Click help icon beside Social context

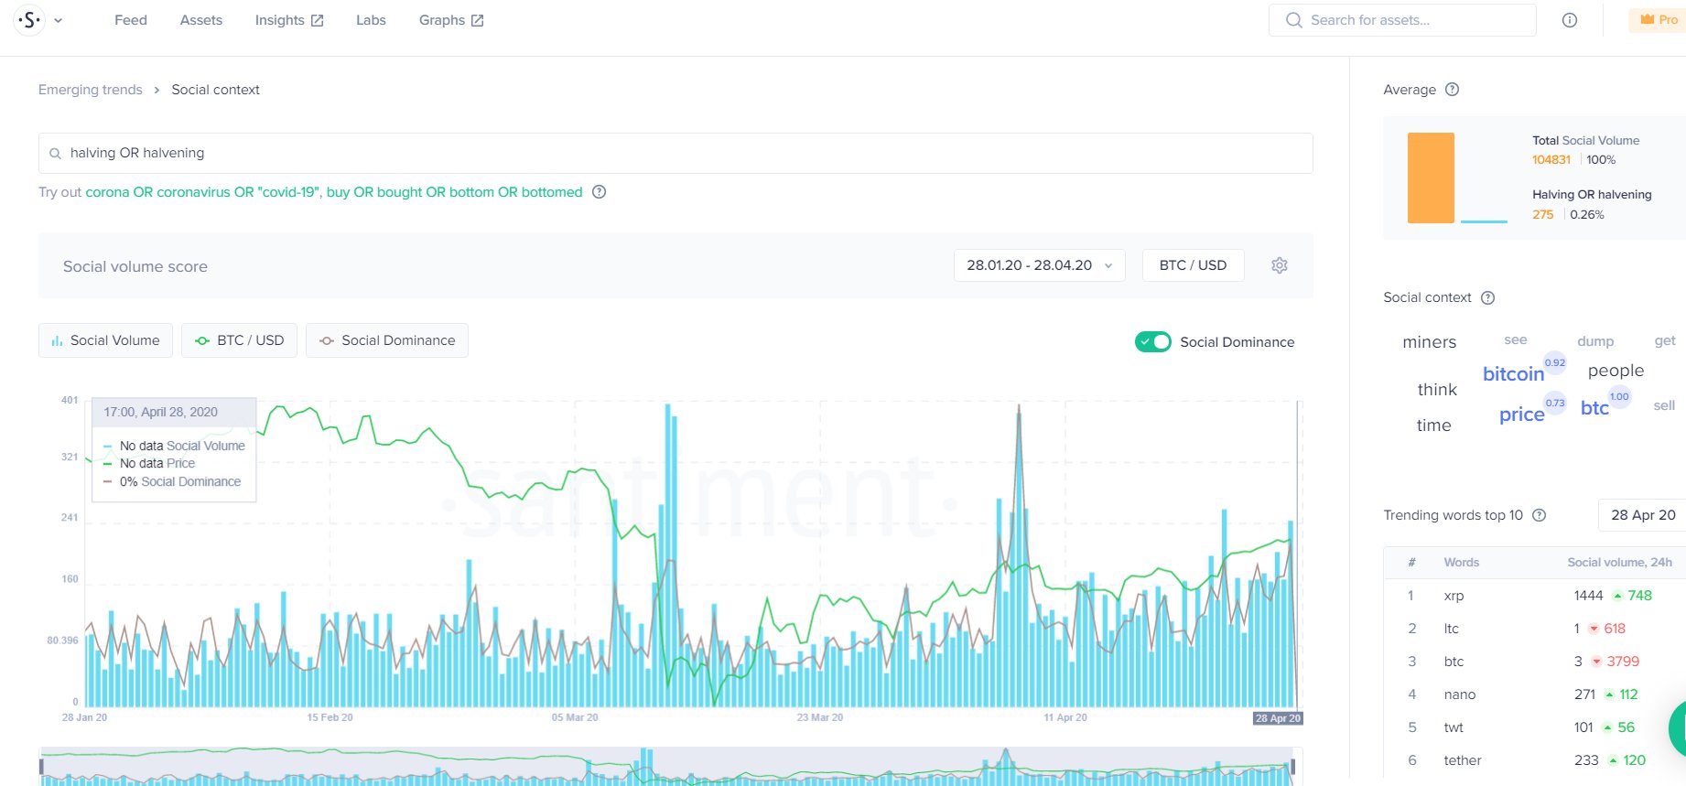1488,297
